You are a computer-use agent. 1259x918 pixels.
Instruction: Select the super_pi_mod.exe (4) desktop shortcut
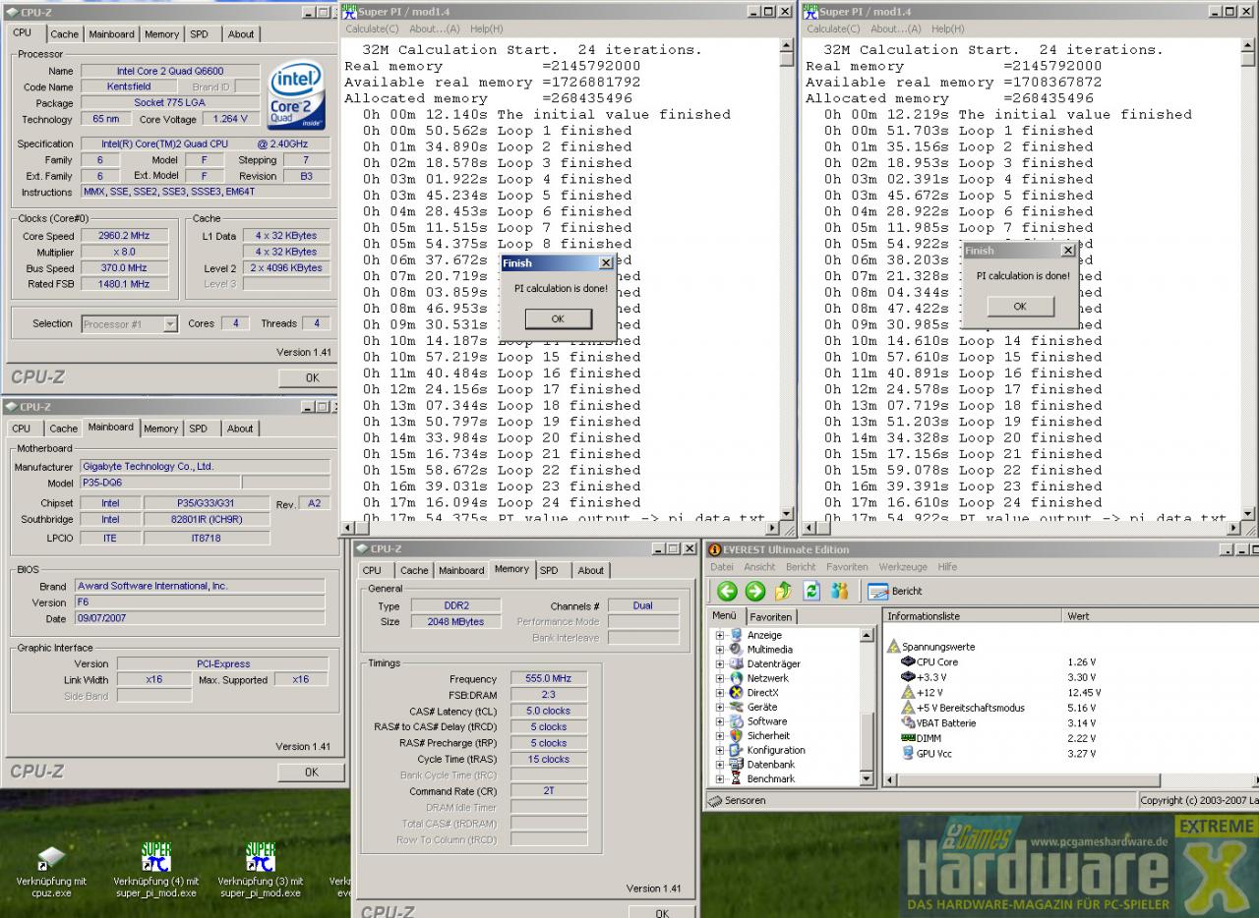[155, 858]
